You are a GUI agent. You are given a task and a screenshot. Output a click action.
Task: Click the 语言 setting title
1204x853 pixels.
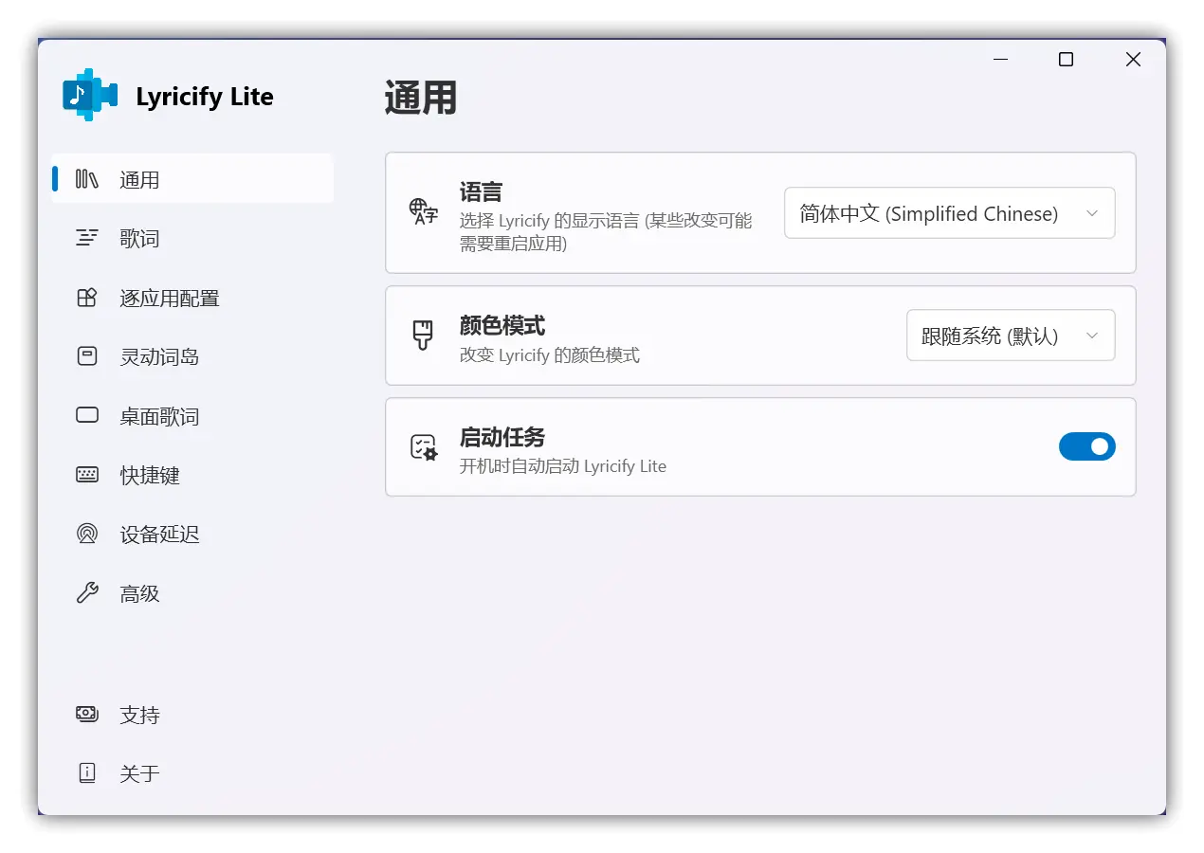coord(481,192)
